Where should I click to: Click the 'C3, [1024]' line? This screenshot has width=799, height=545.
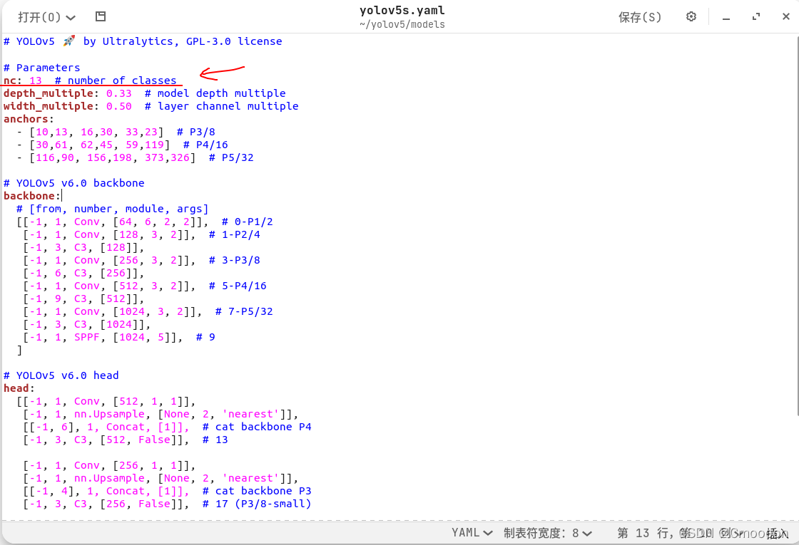click(x=86, y=324)
